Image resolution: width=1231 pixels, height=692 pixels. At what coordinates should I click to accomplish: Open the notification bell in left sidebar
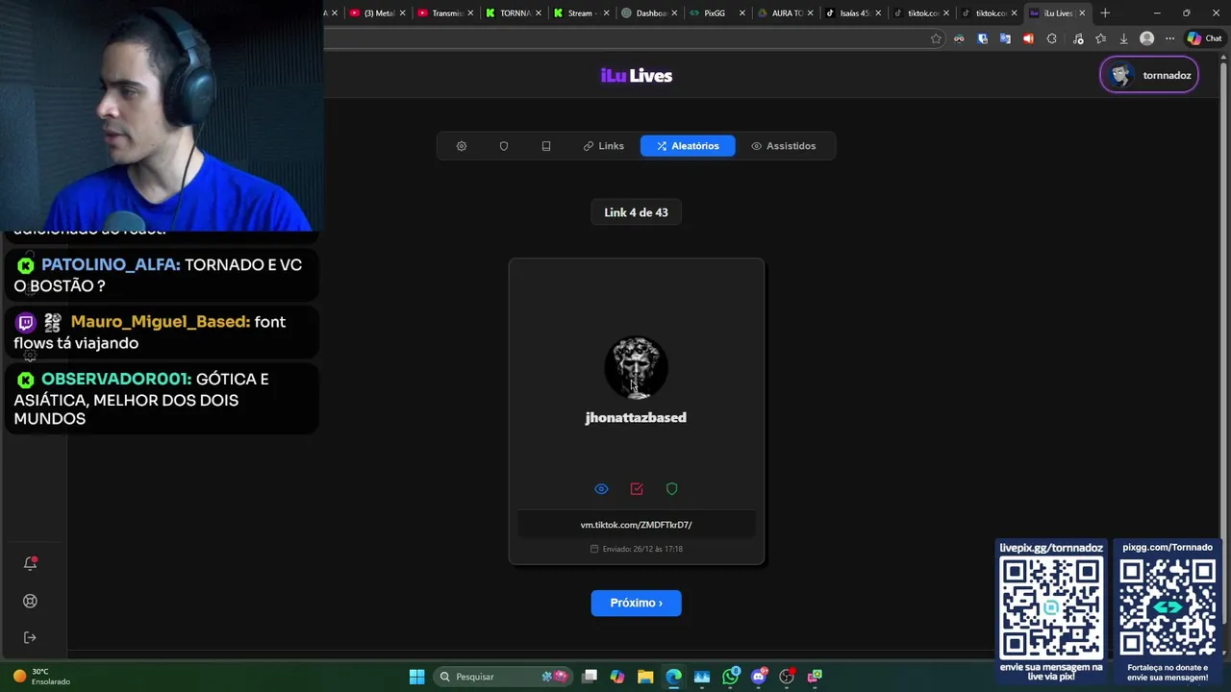(x=30, y=563)
